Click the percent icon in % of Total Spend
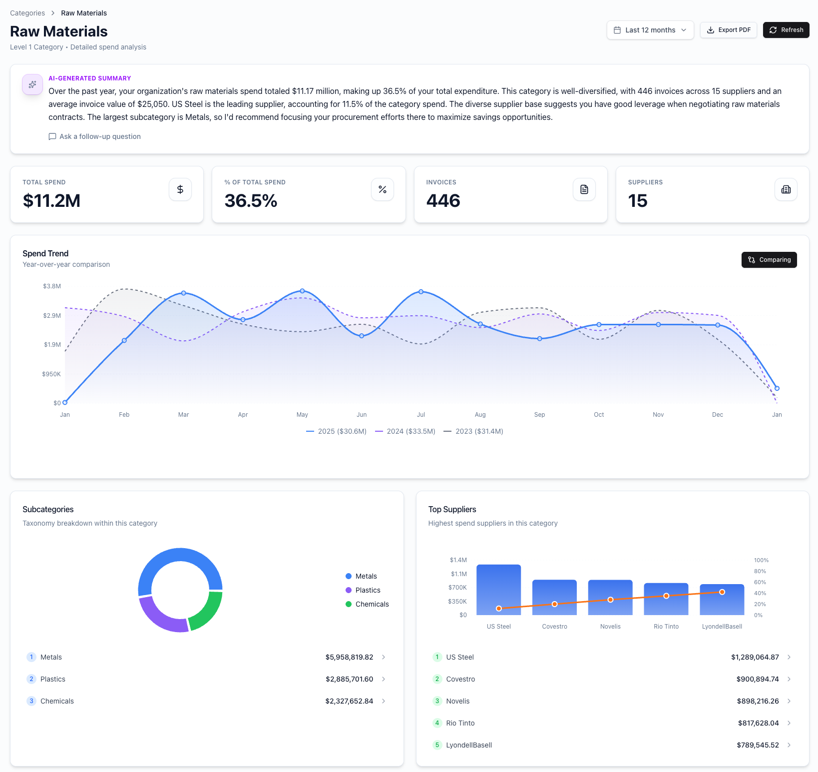Screen dimensions: 818x772 tap(383, 189)
